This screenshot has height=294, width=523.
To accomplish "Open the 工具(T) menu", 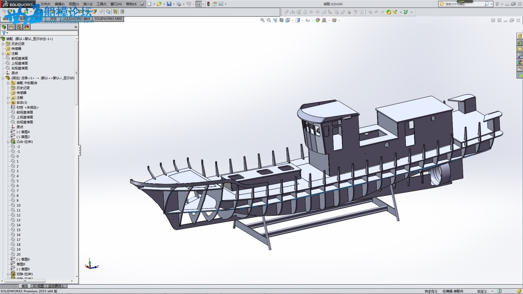I will pos(101,4).
